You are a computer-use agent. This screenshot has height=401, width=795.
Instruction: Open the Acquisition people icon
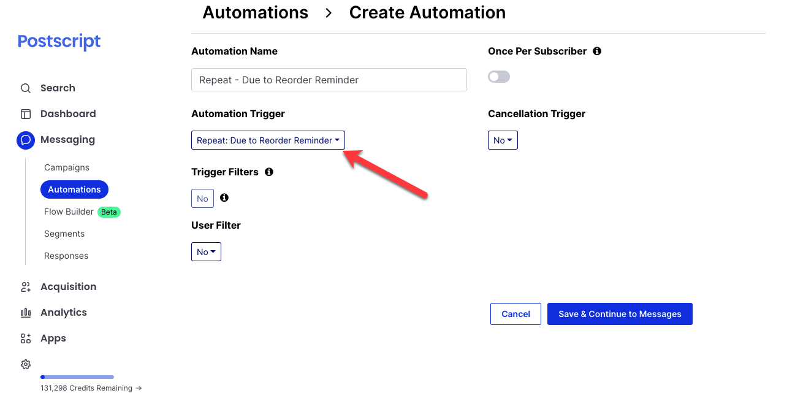(x=26, y=287)
